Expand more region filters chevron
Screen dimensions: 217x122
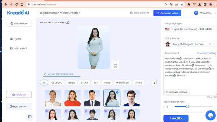coord(154,83)
